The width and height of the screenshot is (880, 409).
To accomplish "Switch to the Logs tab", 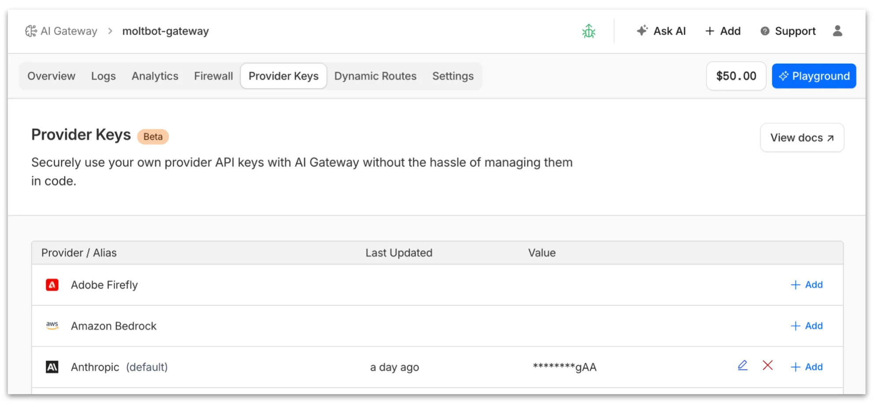I will click(103, 76).
